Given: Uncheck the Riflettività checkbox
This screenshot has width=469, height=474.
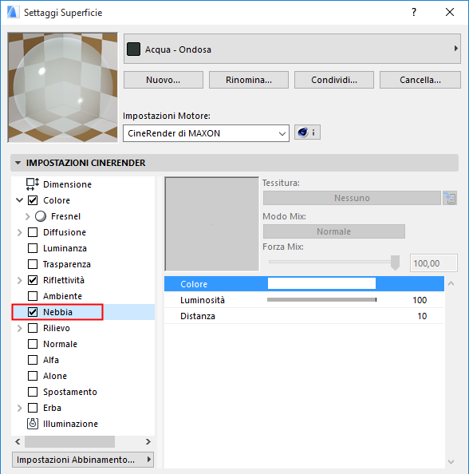Looking at the screenshot, I should pyautogui.click(x=33, y=280).
